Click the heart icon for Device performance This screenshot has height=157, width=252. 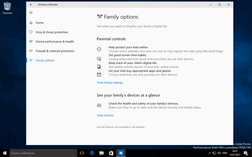click(31, 42)
